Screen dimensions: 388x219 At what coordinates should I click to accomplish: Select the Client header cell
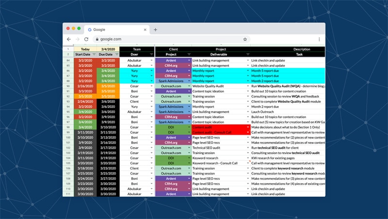coord(173,49)
